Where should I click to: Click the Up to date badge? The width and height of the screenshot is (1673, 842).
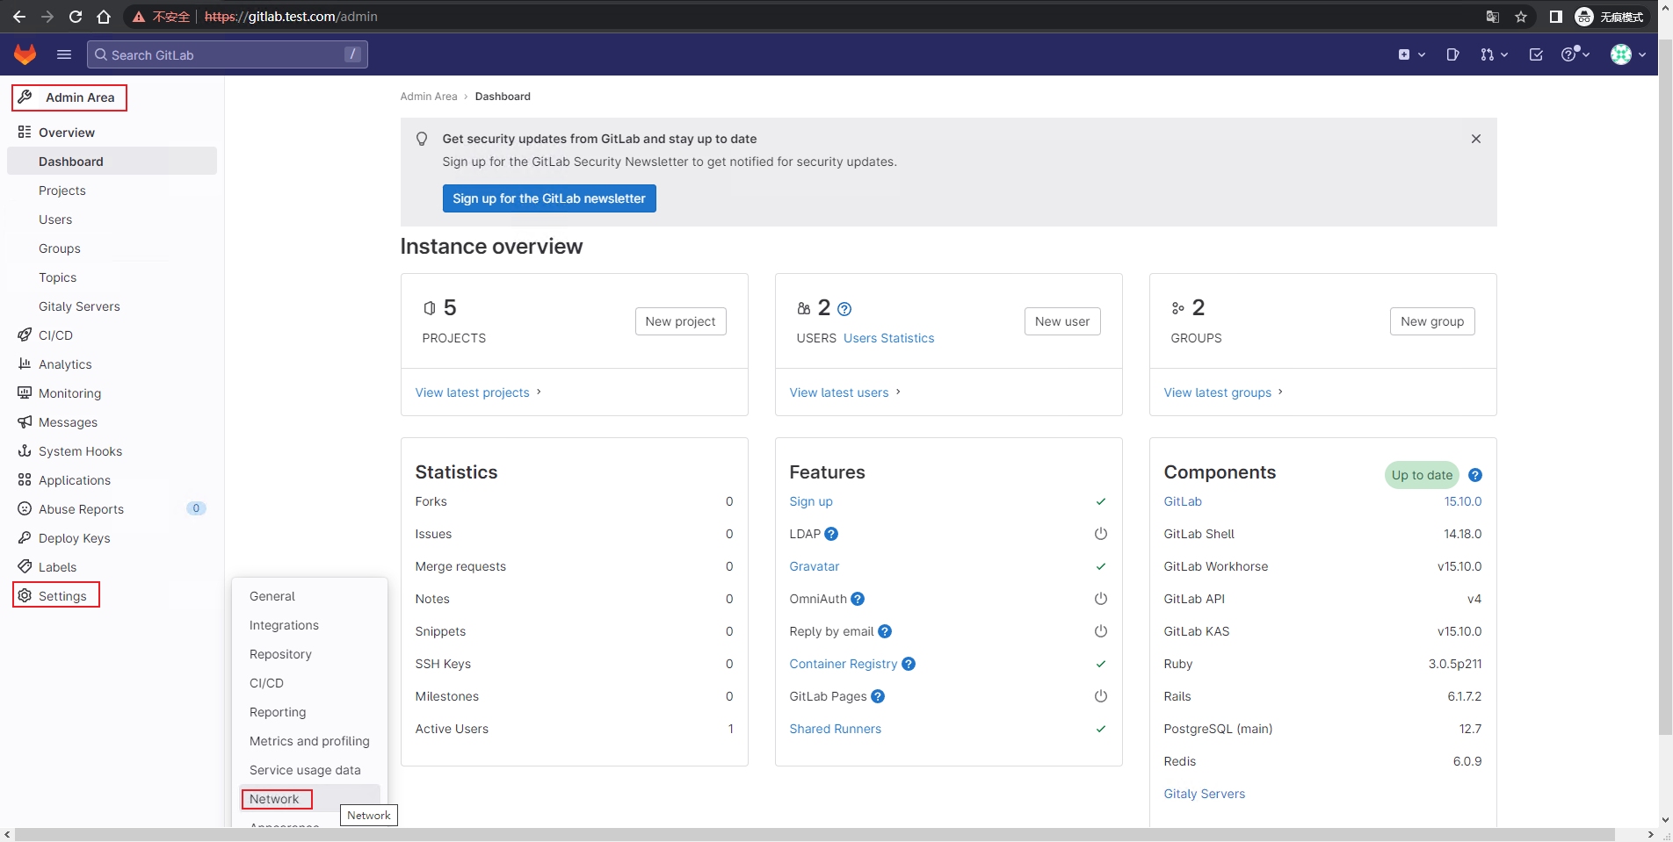point(1422,475)
